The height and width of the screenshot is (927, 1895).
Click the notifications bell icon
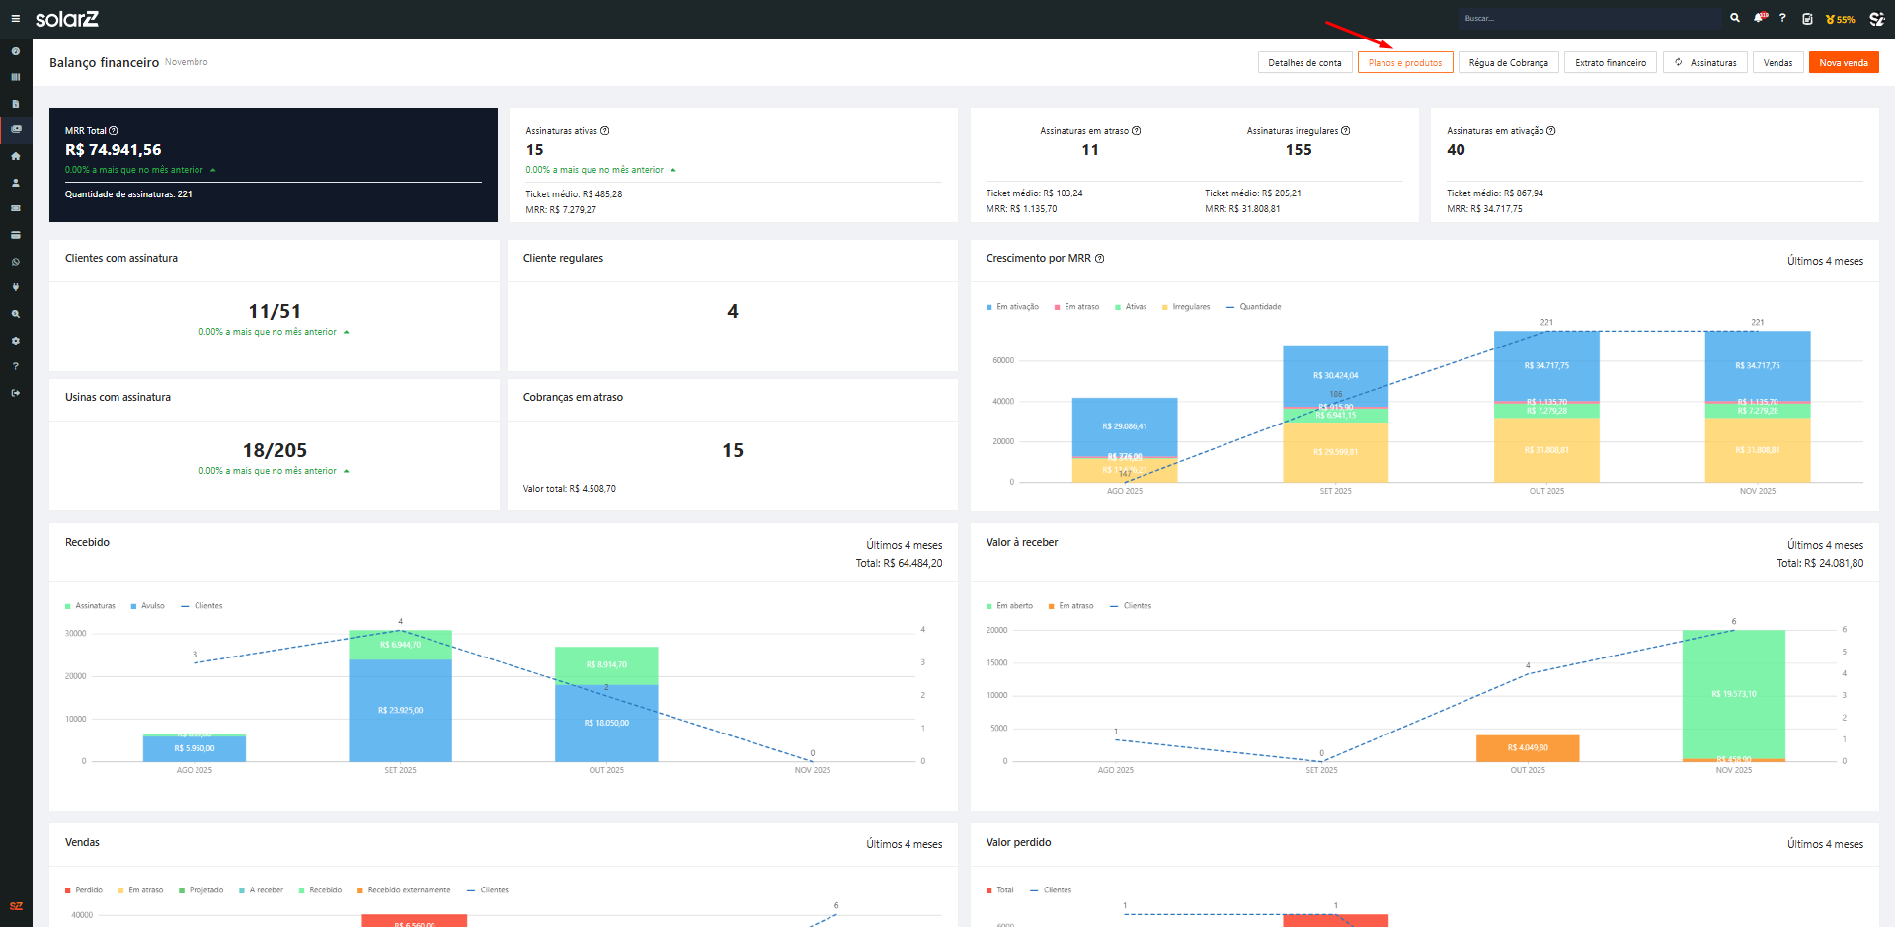coord(1760,18)
